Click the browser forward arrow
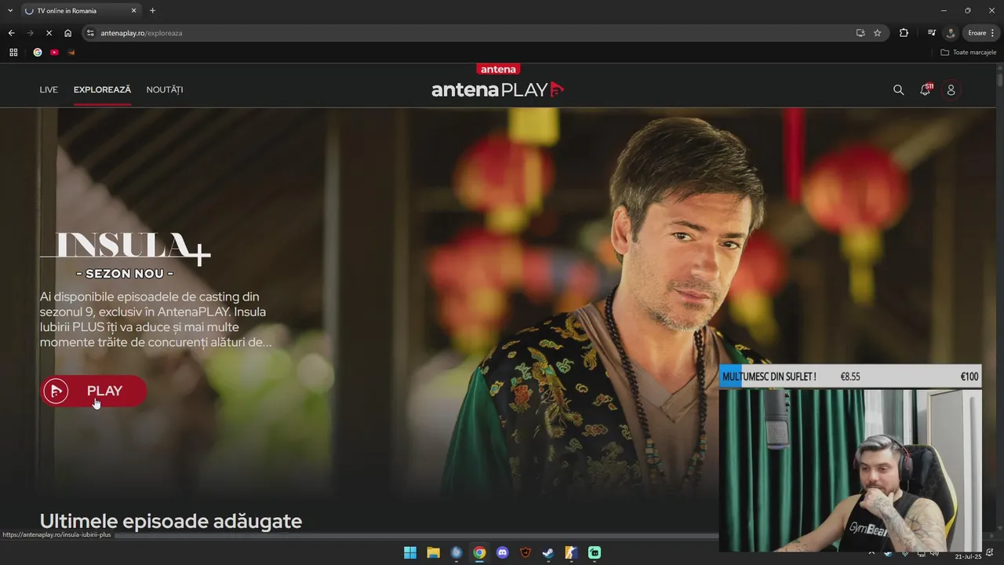Image resolution: width=1004 pixels, height=565 pixels. click(30, 33)
